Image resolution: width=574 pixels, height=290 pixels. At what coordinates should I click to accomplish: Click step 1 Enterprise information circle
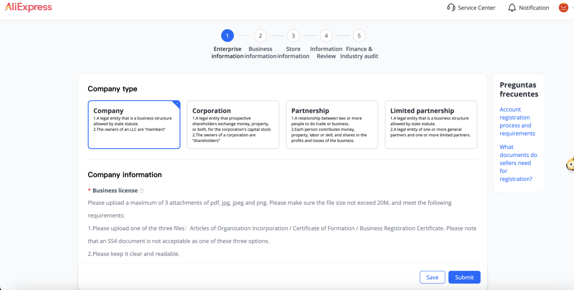coord(228,35)
